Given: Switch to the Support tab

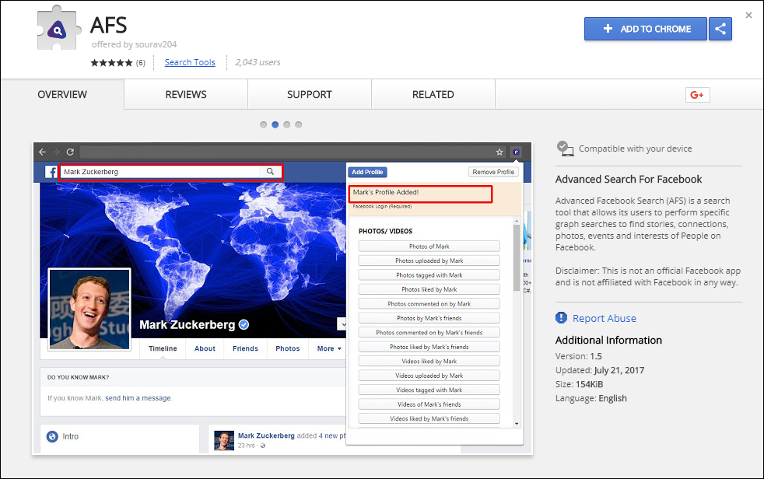Looking at the screenshot, I should [x=310, y=94].
